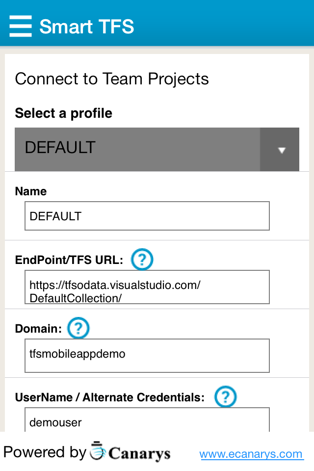Screen dimensions: 314x471
Task: Click the Domain label text
Action: point(39,329)
